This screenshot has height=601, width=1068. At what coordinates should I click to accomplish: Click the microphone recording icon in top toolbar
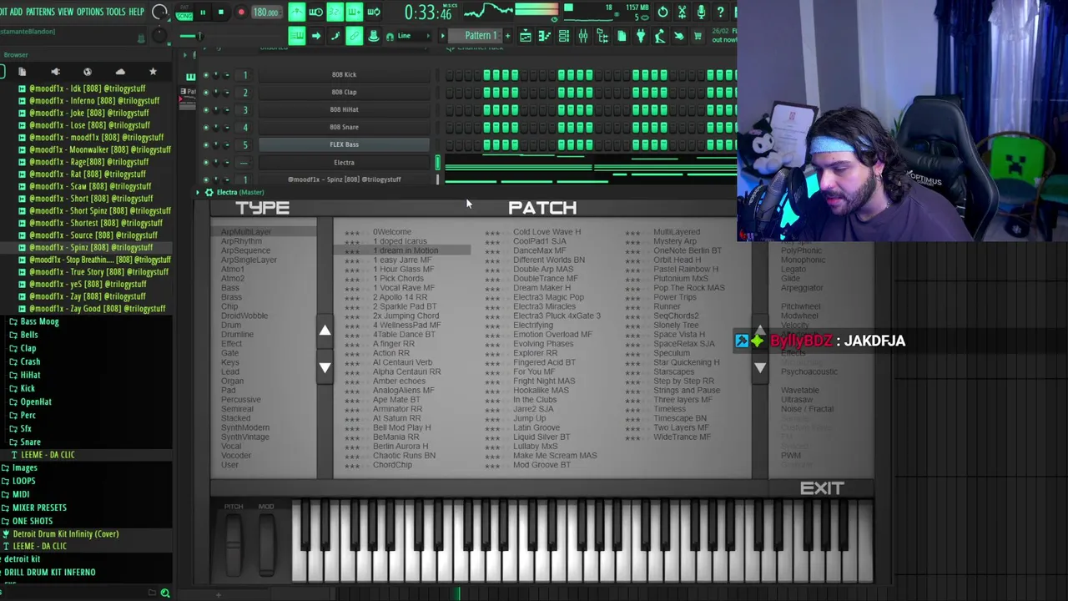tap(701, 13)
